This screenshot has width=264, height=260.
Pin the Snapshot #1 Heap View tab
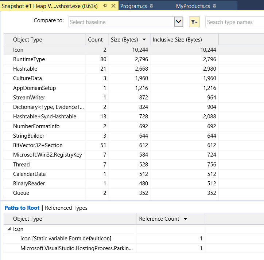105,6
